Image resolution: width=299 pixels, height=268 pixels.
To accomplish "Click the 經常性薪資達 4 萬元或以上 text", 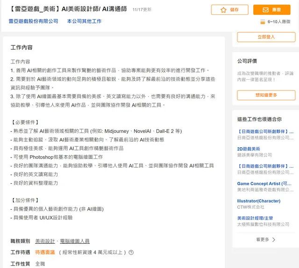I will (93, 253).
